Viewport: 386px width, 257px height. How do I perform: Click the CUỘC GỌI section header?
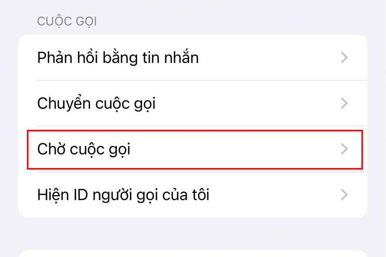67,21
